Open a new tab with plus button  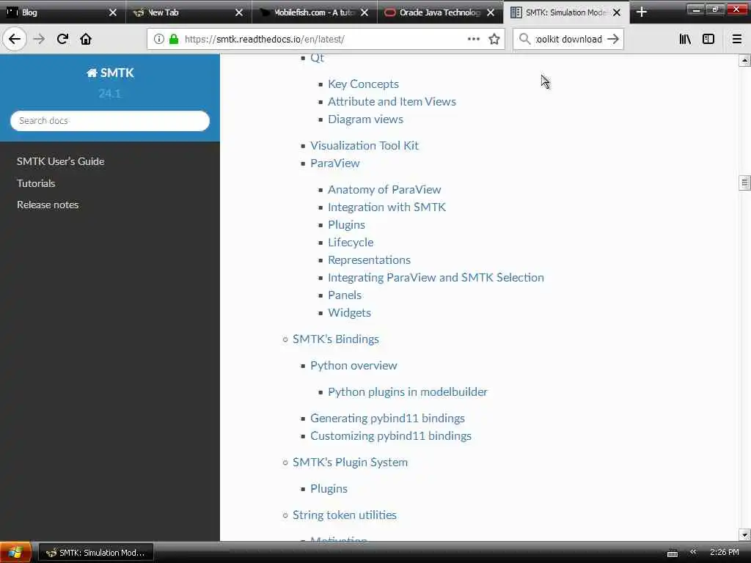(641, 12)
